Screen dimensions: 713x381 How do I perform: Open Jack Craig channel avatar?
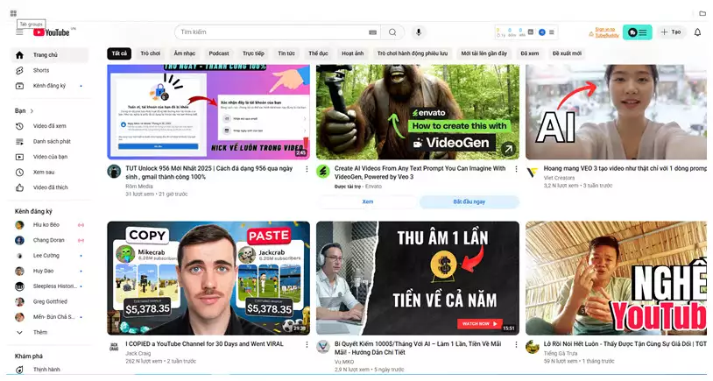click(x=114, y=347)
